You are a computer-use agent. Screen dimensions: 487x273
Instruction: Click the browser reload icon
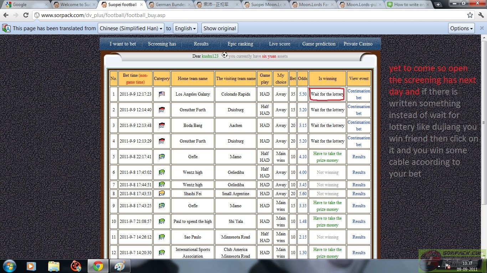tap(26, 15)
